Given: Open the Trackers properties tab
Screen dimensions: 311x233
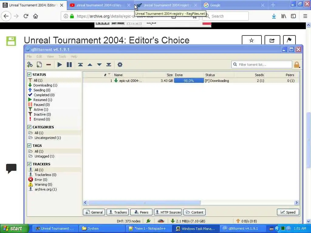Looking at the screenshot, I should click(118, 212).
